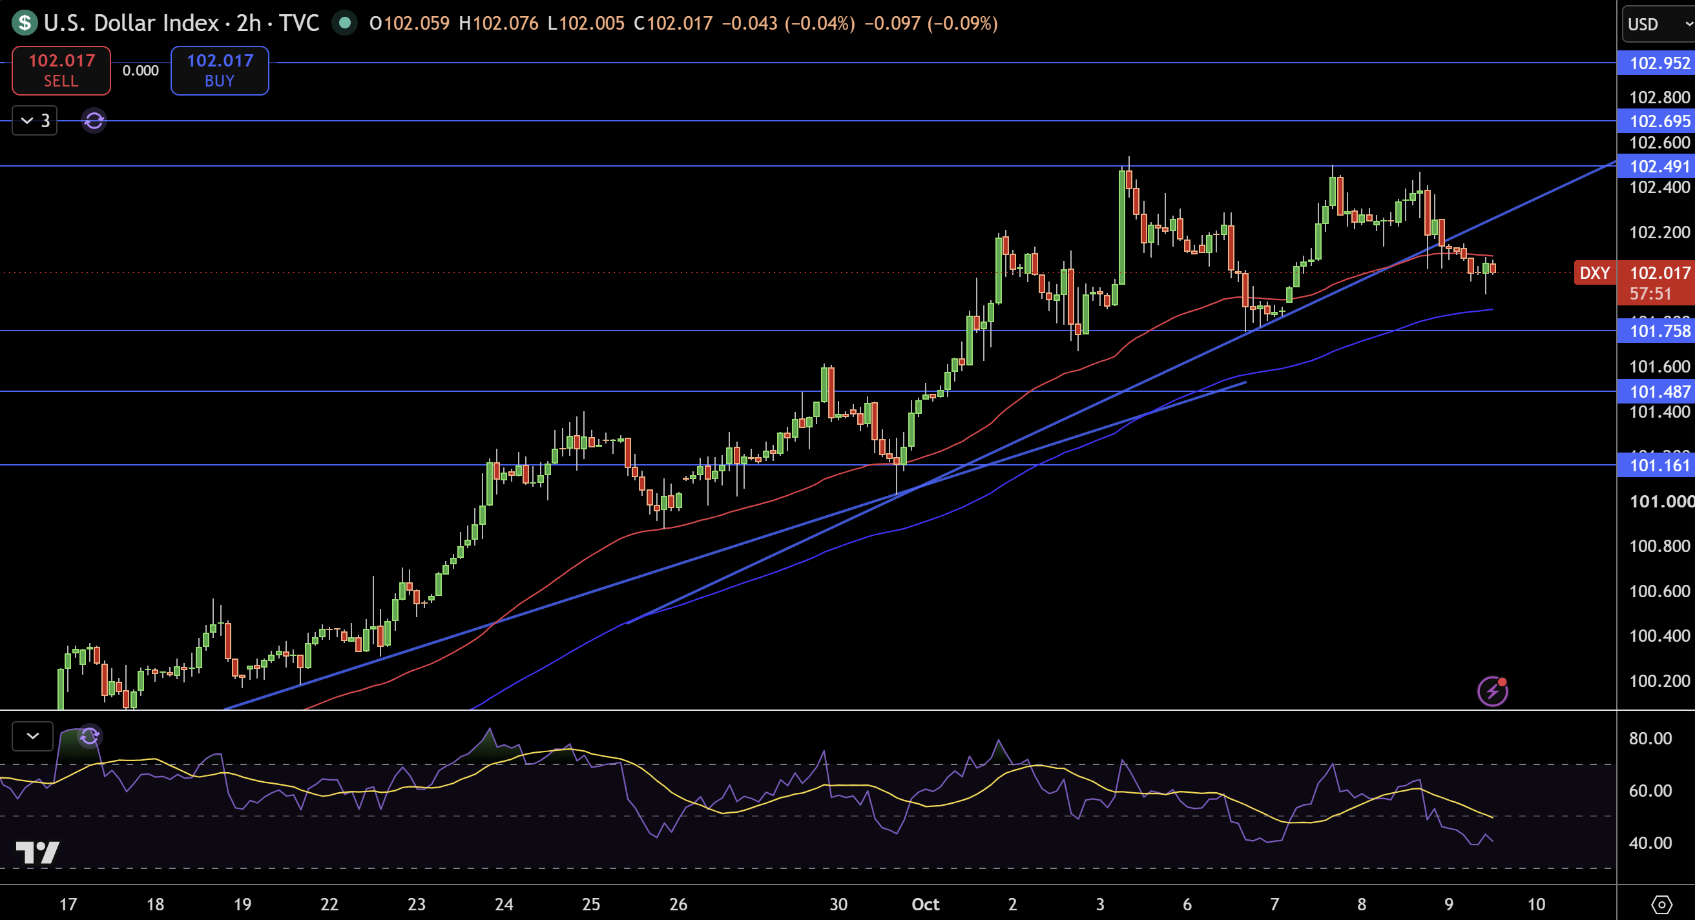Image resolution: width=1695 pixels, height=920 pixels.
Task: Click the 57:51 countdown timer
Action: click(1650, 294)
